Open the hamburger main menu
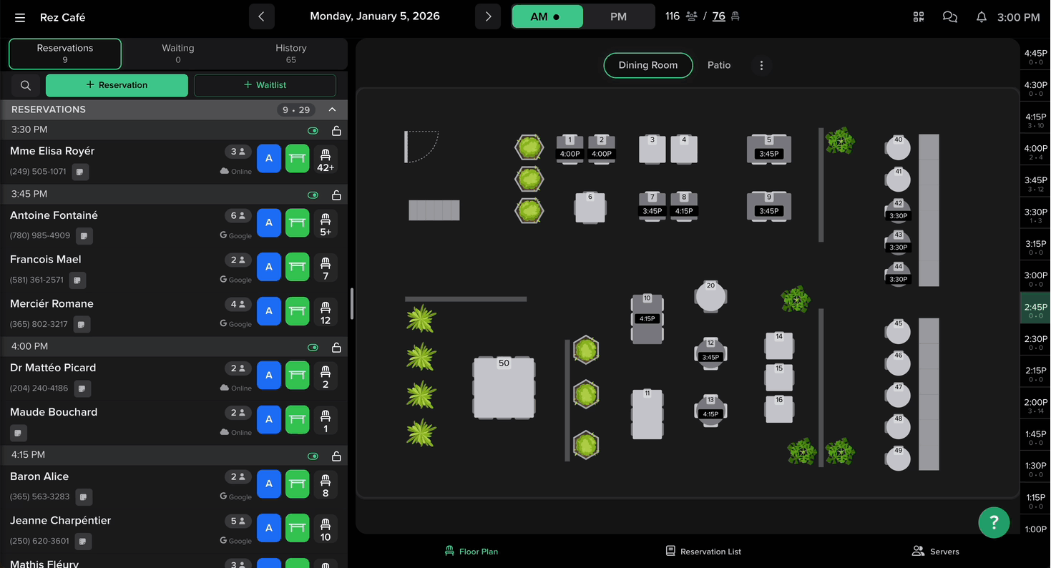Screen dimensions: 1051x568 (x=20, y=17)
